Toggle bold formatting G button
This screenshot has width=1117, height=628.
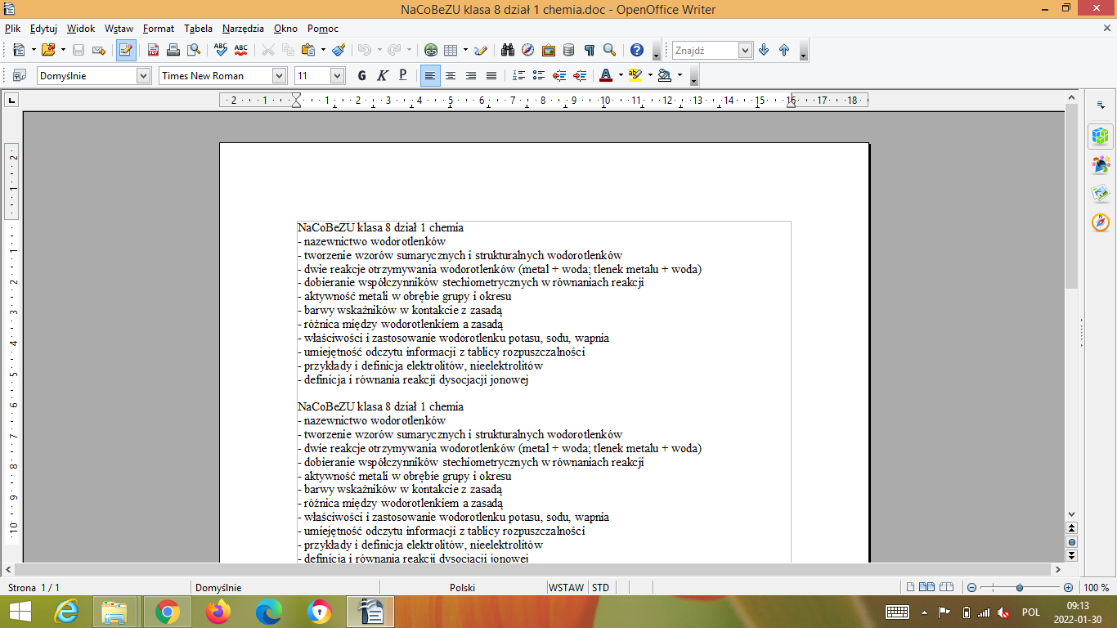point(362,75)
